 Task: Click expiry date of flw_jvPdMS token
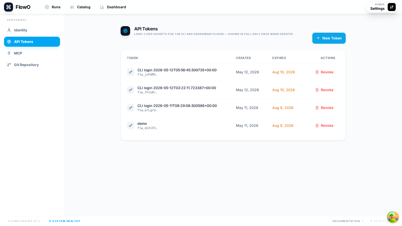(x=284, y=72)
